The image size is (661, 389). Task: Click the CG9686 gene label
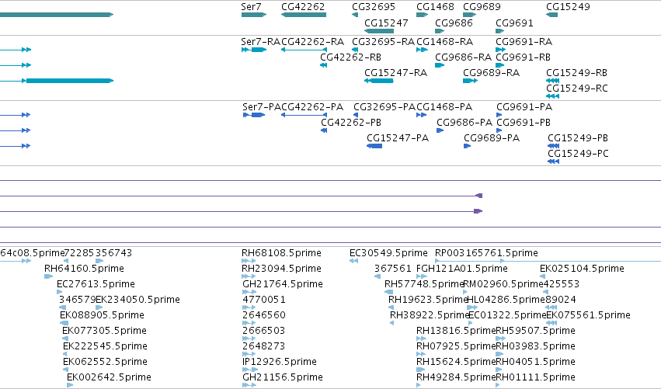[x=454, y=23]
